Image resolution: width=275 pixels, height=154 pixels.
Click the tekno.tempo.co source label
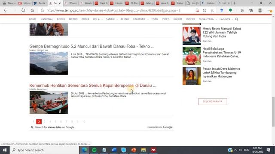pos(39,50)
